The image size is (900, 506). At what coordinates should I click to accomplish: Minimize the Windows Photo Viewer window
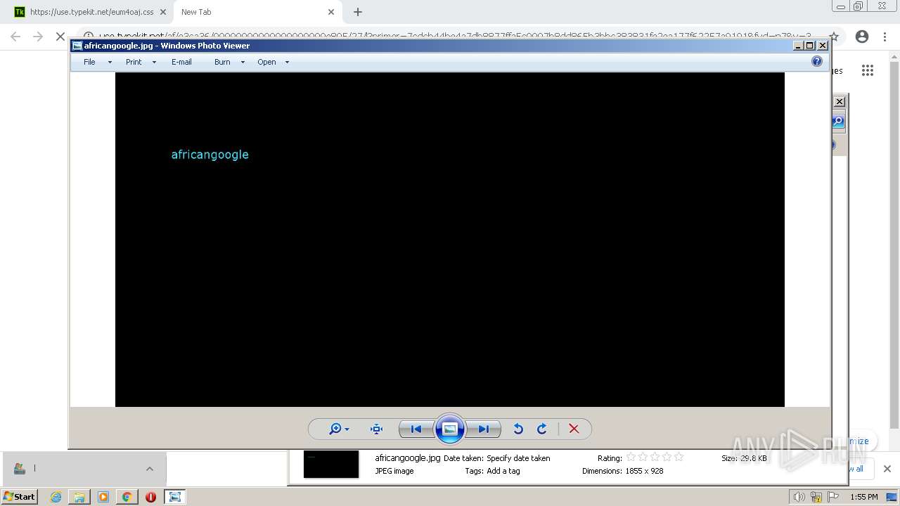[x=798, y=46]
